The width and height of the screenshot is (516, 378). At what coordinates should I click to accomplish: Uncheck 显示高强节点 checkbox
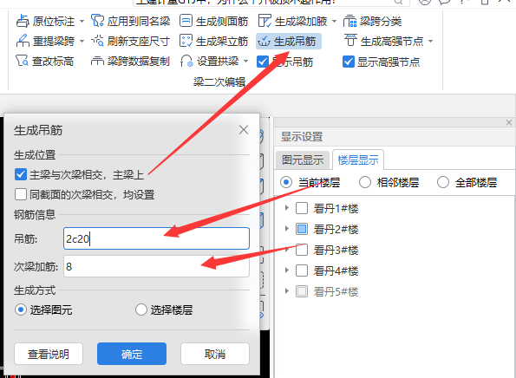coord(348,62)
